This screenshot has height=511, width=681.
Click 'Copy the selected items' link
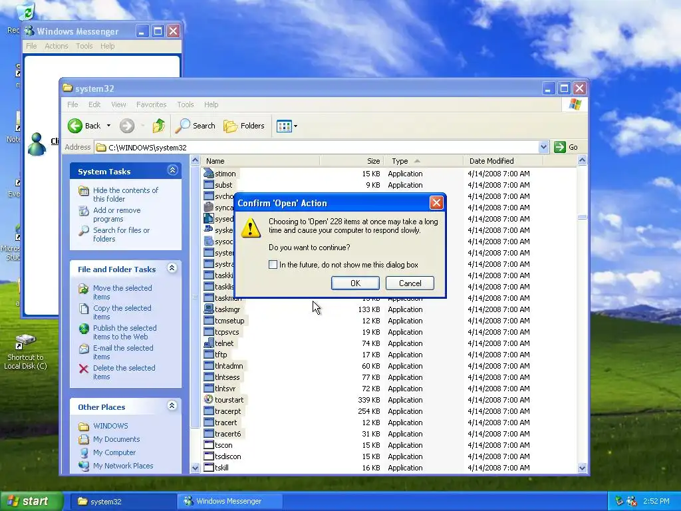(x=122, y=313)
